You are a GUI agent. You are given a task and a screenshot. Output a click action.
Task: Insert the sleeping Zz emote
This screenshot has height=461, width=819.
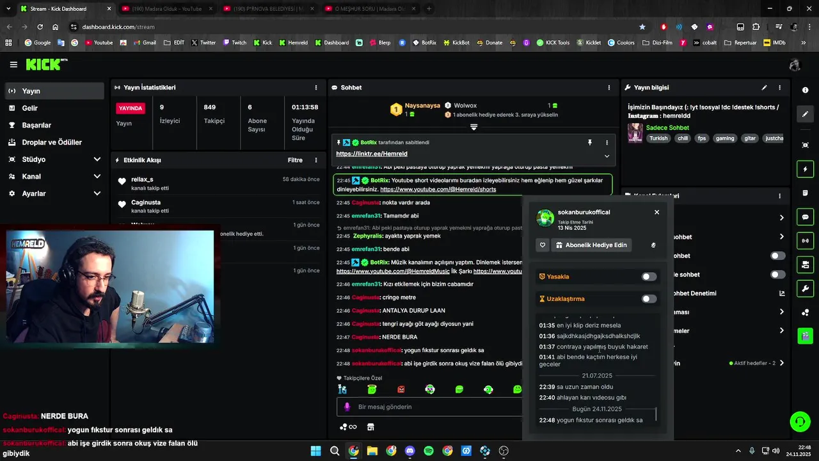coord(342,389)
